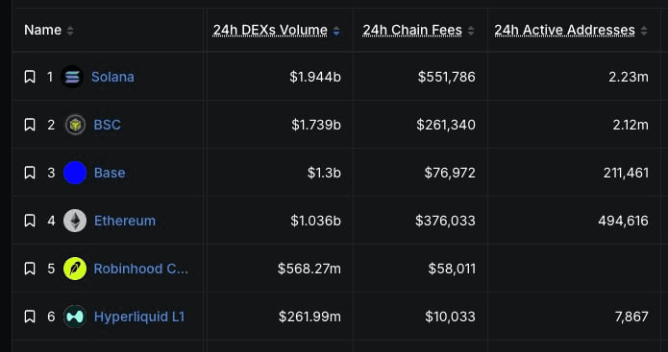Screen dimensions: 668x352
Task: Toggle bookmark for Hyperliquid L1
Action: [x=30, y=317]
